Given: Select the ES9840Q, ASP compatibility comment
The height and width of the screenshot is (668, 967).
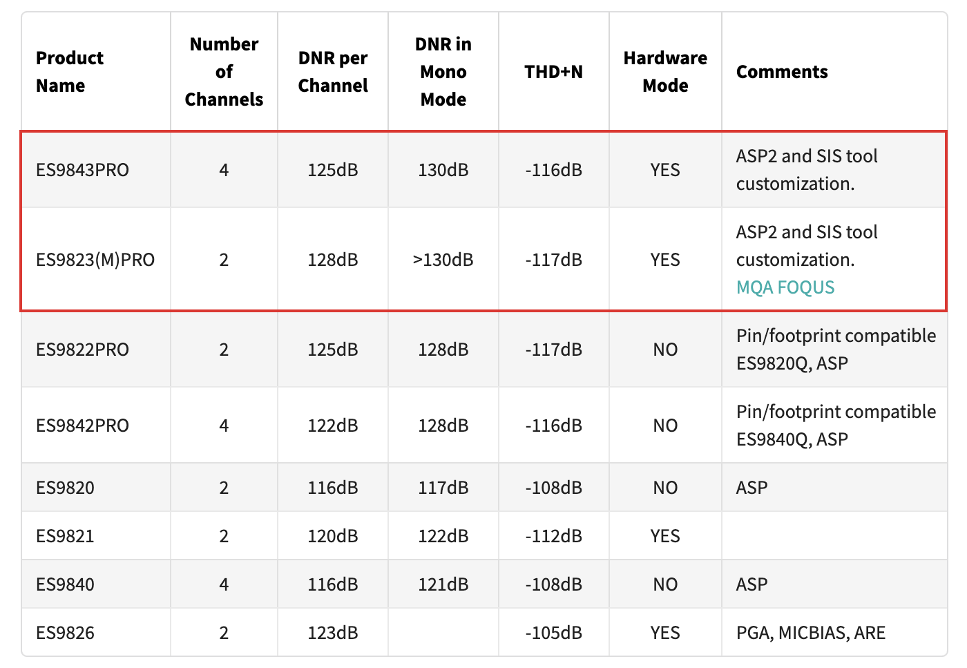Looking at the screenshot, I should [x=792, y=439].
